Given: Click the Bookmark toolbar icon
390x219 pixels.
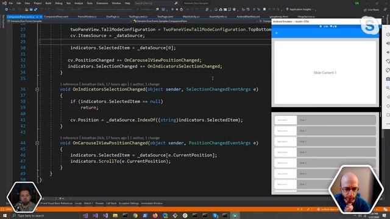Looking at the screenshot, I should 264,10.
